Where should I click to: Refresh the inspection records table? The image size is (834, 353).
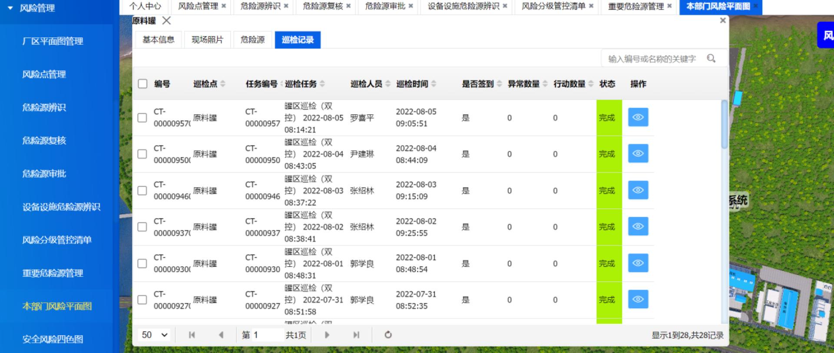pyautogui.click(x=388, y=335)
